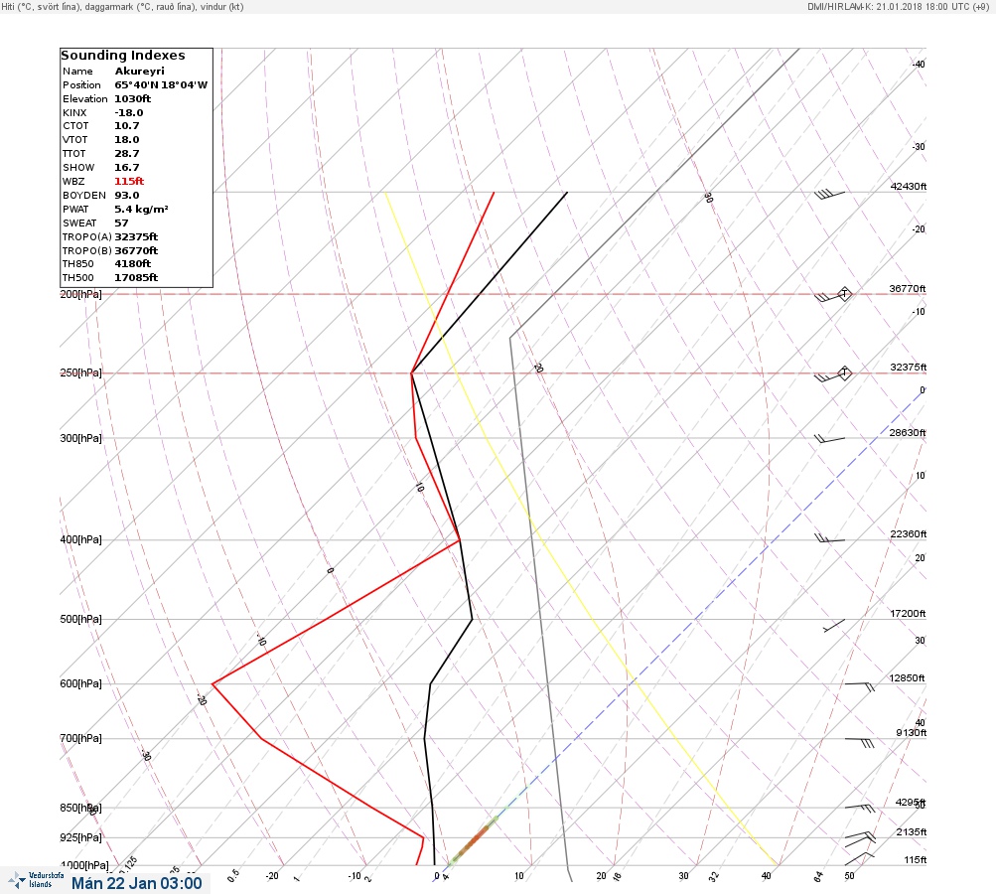Select the wind barb beside 4295ft
Screen dimensions: 996x894
tap(859, 809)
